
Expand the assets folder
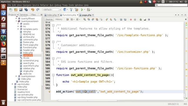18,24
